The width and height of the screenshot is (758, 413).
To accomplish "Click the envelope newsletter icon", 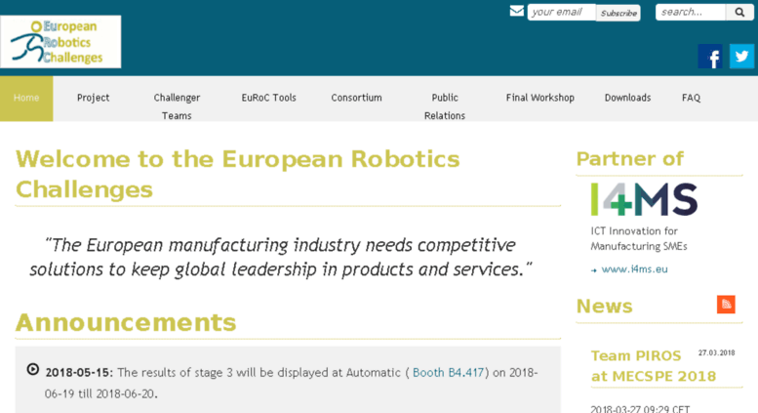I will click(x=517, y=11).
